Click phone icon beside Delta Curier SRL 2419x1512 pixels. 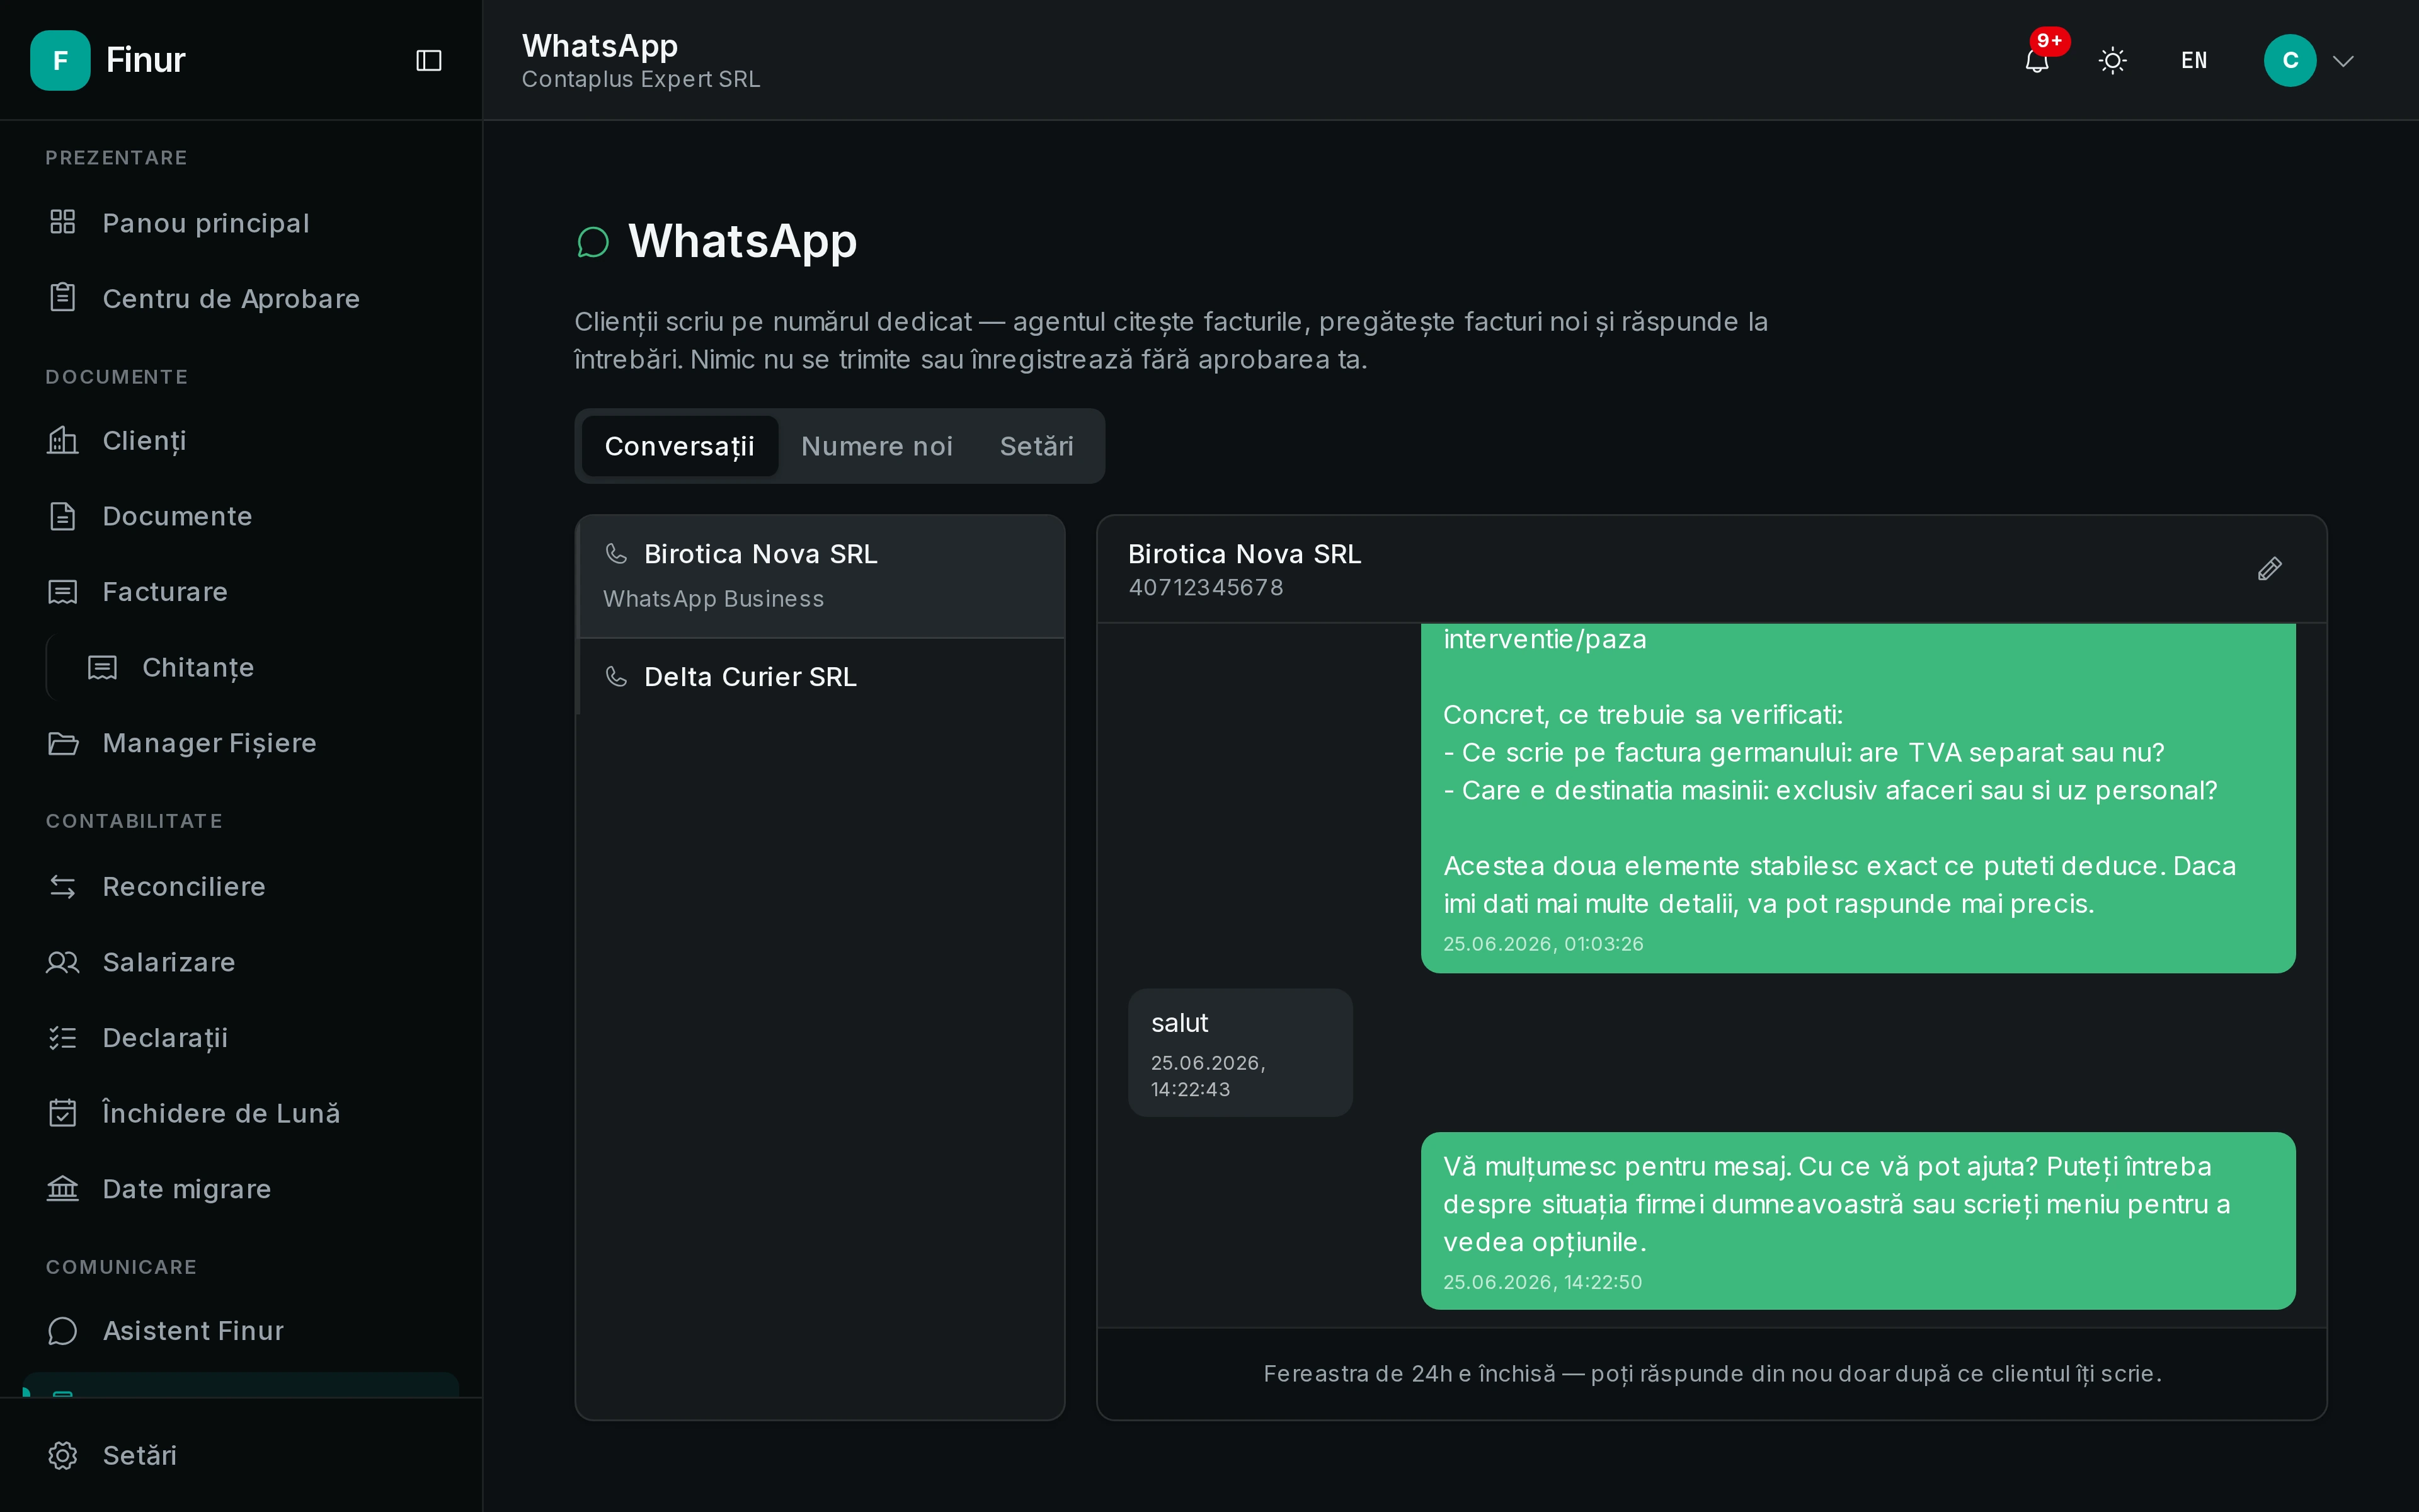click(x=617, y=676)
